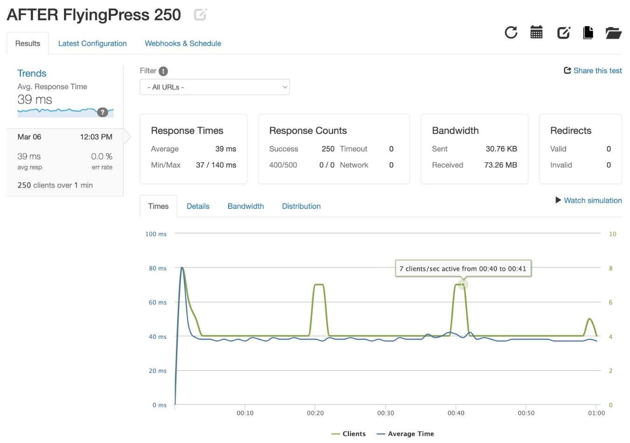Click the copy test document icon

tap(588, 32)
